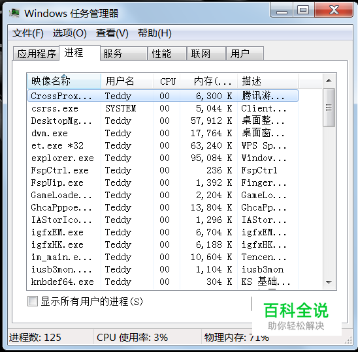Open the 文件(F) menu
The image size is (358, 352).
click(28, 33)
